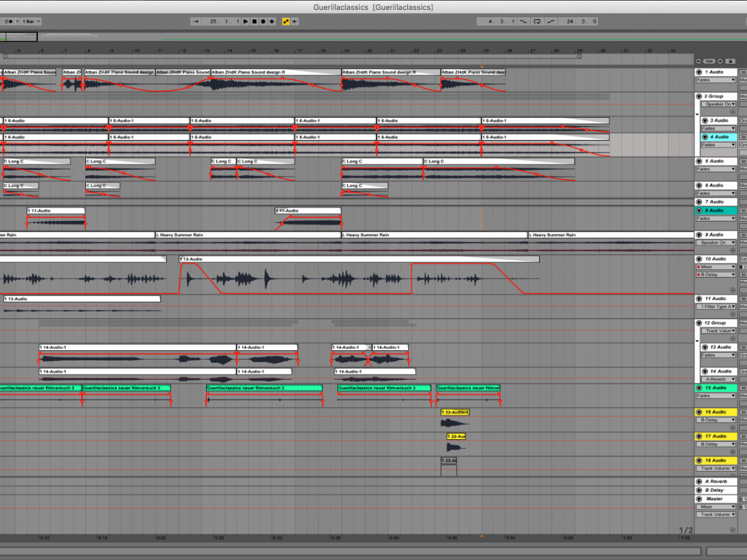The image size is (747, 560).
Task: Open Speaker On chooser on 2 Group
Action: pos(719,104)
